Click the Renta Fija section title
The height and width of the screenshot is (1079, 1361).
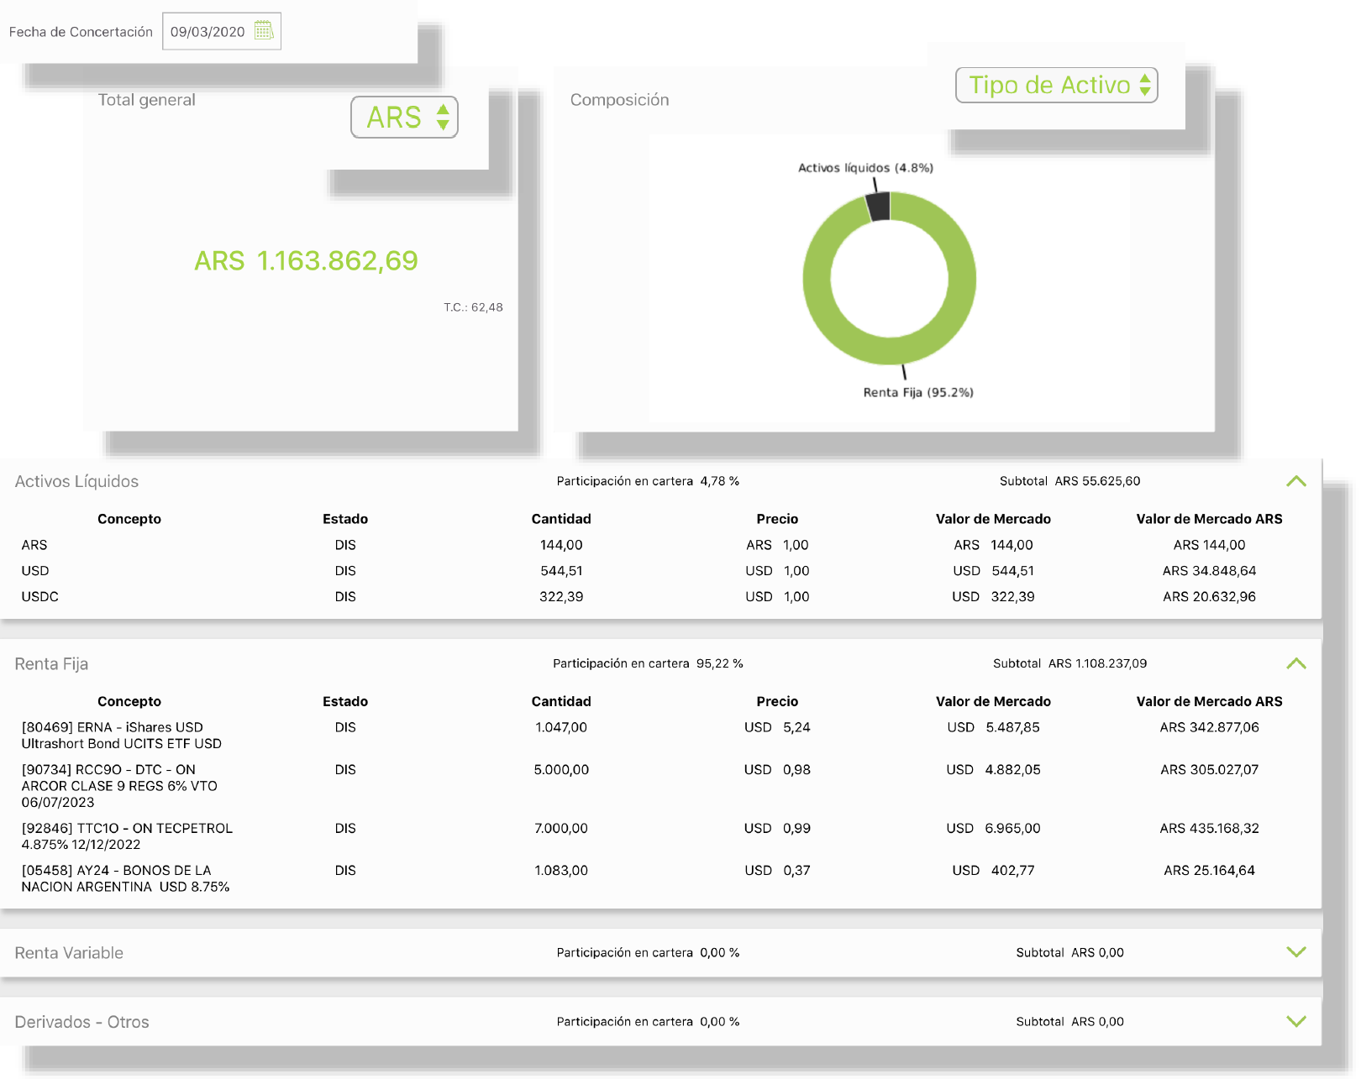[51, 664]
